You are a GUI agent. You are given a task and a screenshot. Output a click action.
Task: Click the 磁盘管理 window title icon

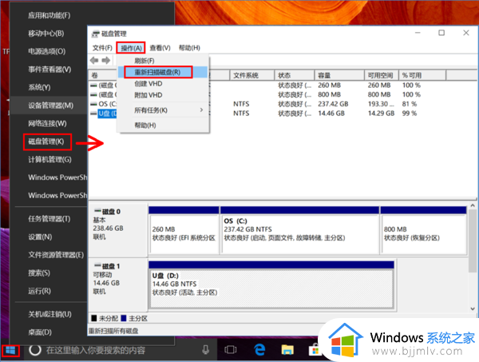(x=95, y=34)
